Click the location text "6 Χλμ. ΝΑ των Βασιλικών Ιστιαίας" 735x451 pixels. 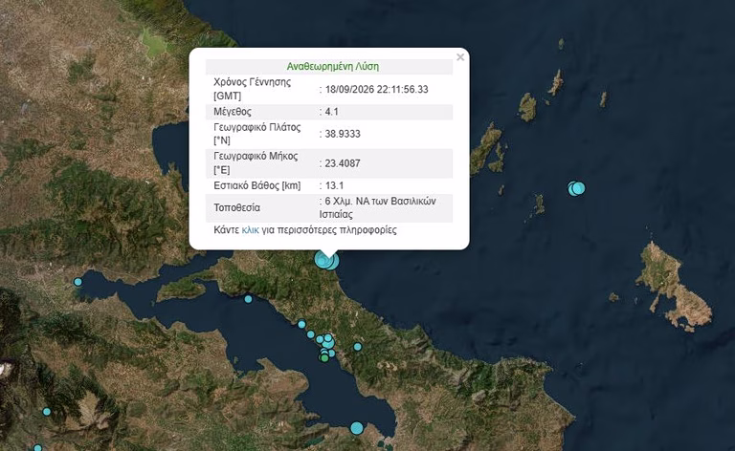tap(378, 207)
